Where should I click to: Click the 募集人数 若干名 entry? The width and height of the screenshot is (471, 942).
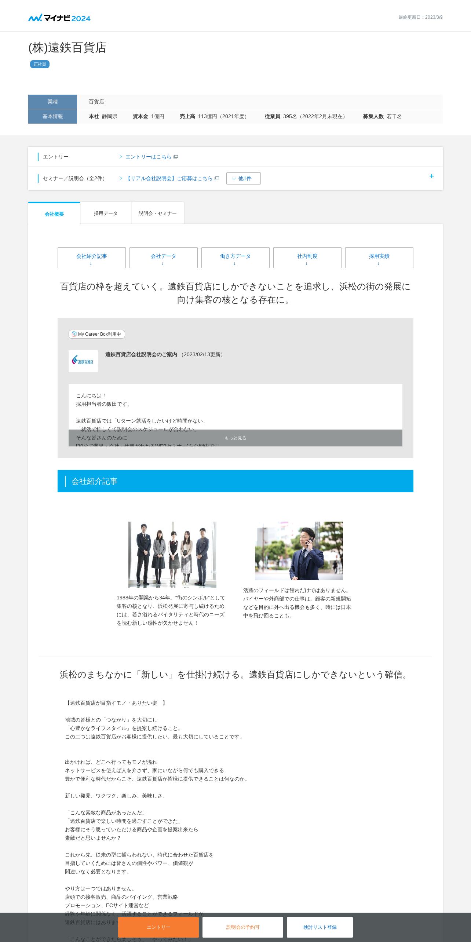(383, 117)
